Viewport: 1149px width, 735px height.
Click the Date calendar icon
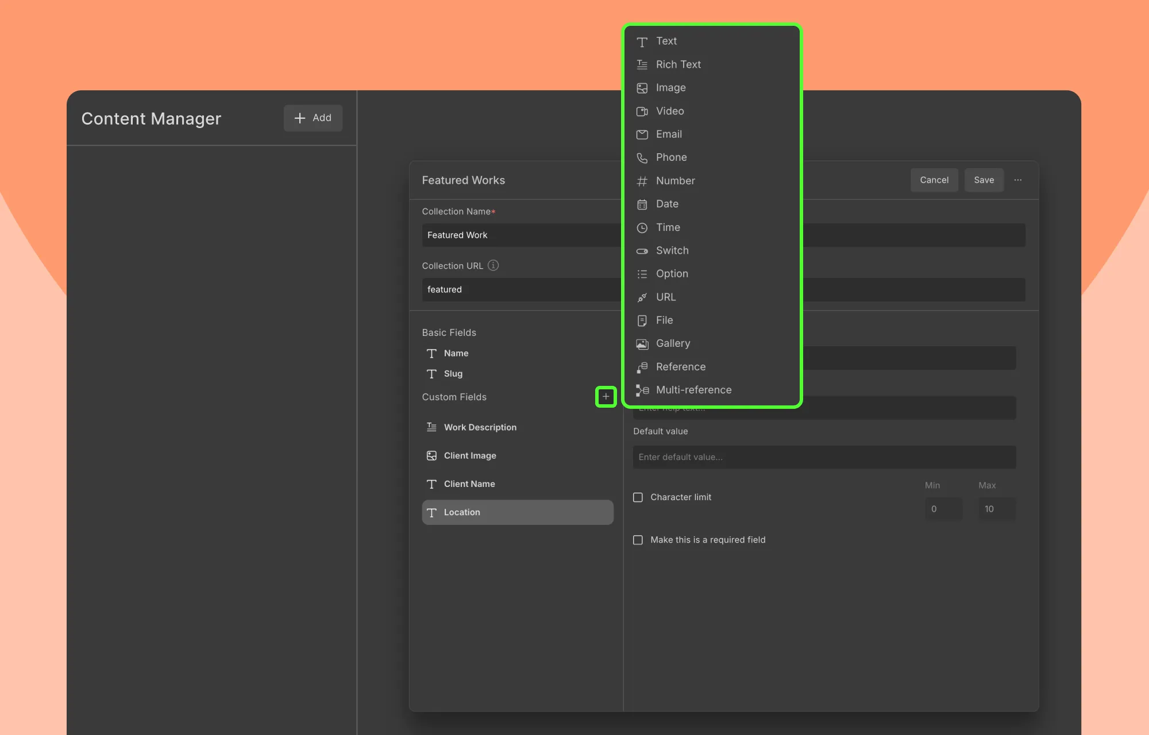(642, 204)
